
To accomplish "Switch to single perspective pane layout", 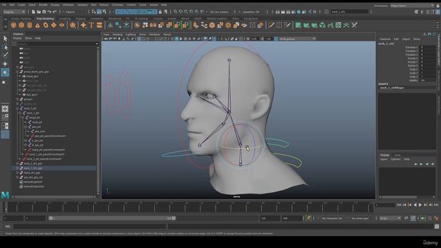I will 5,109.
